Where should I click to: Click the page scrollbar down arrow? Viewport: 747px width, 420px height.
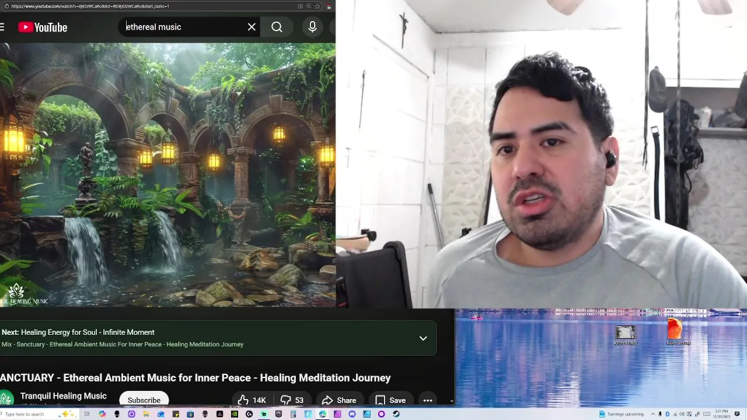451,401
